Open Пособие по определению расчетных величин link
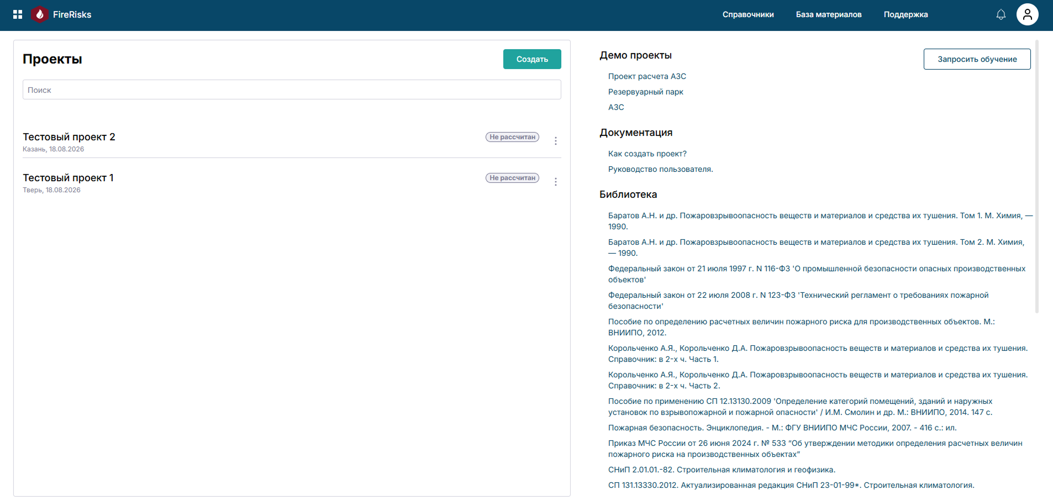This screenshot has height=500, width=1053. coord(801,327)
